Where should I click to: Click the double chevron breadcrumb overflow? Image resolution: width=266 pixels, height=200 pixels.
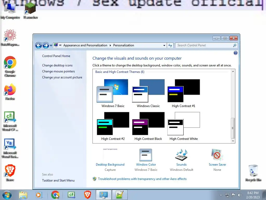(60, 45)
